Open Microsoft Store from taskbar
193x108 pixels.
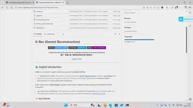[x=116, y=105]
